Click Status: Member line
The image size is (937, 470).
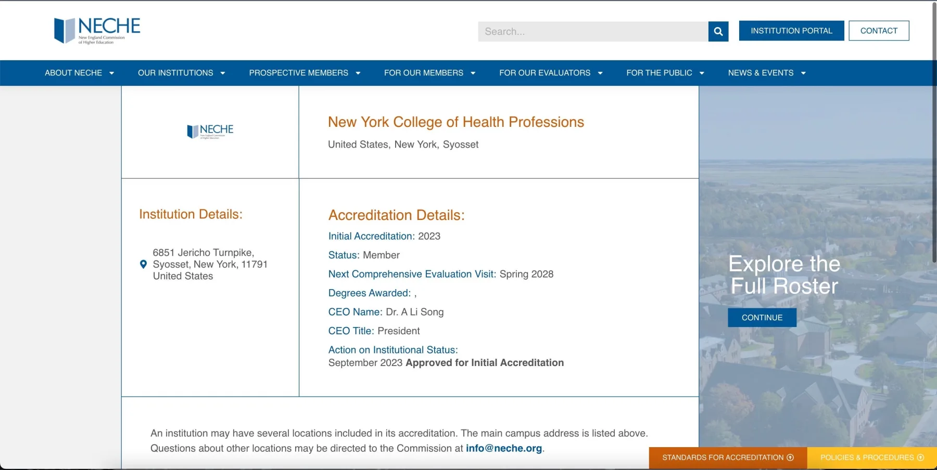(364, 255)
